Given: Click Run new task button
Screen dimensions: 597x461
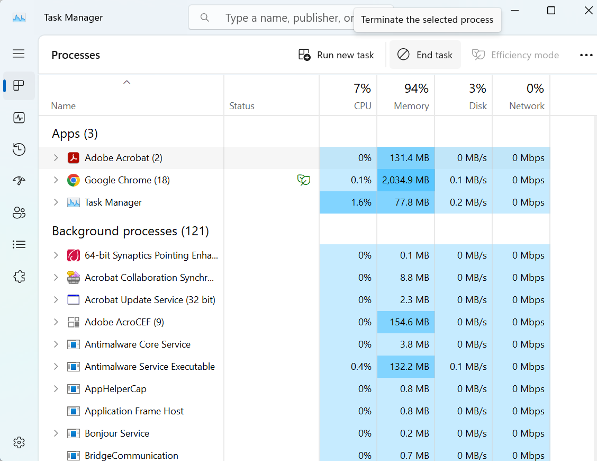Looking at the screenshot, I should (x=336, y=55).
